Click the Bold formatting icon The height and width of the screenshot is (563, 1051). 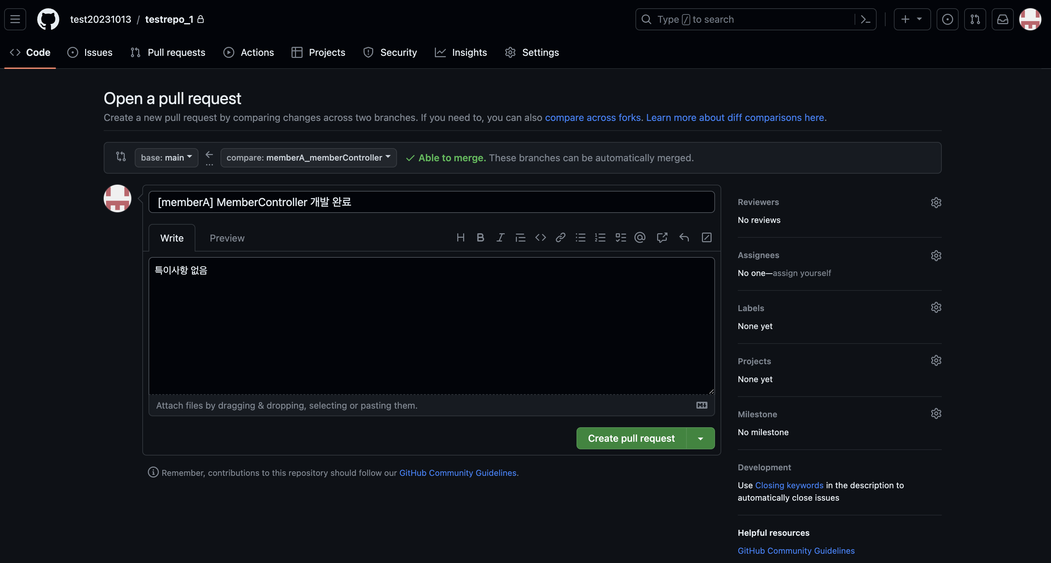coord(480,237)
